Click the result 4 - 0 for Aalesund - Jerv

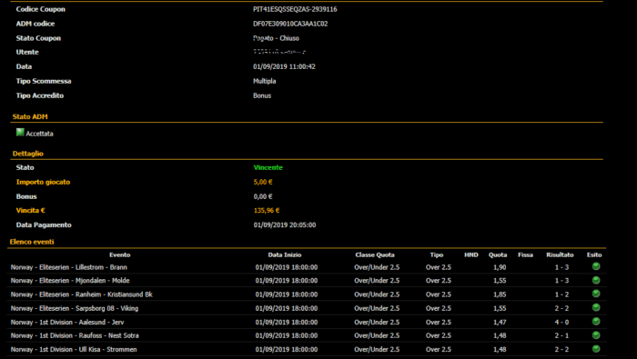(x=561, y=322)
